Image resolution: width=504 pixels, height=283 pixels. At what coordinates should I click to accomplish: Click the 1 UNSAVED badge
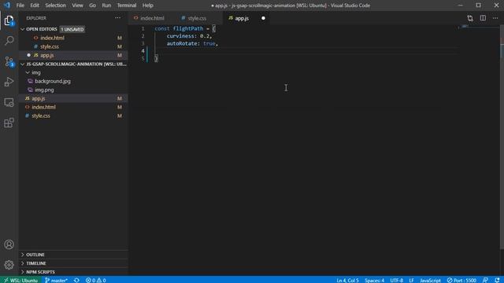point(72,29)
